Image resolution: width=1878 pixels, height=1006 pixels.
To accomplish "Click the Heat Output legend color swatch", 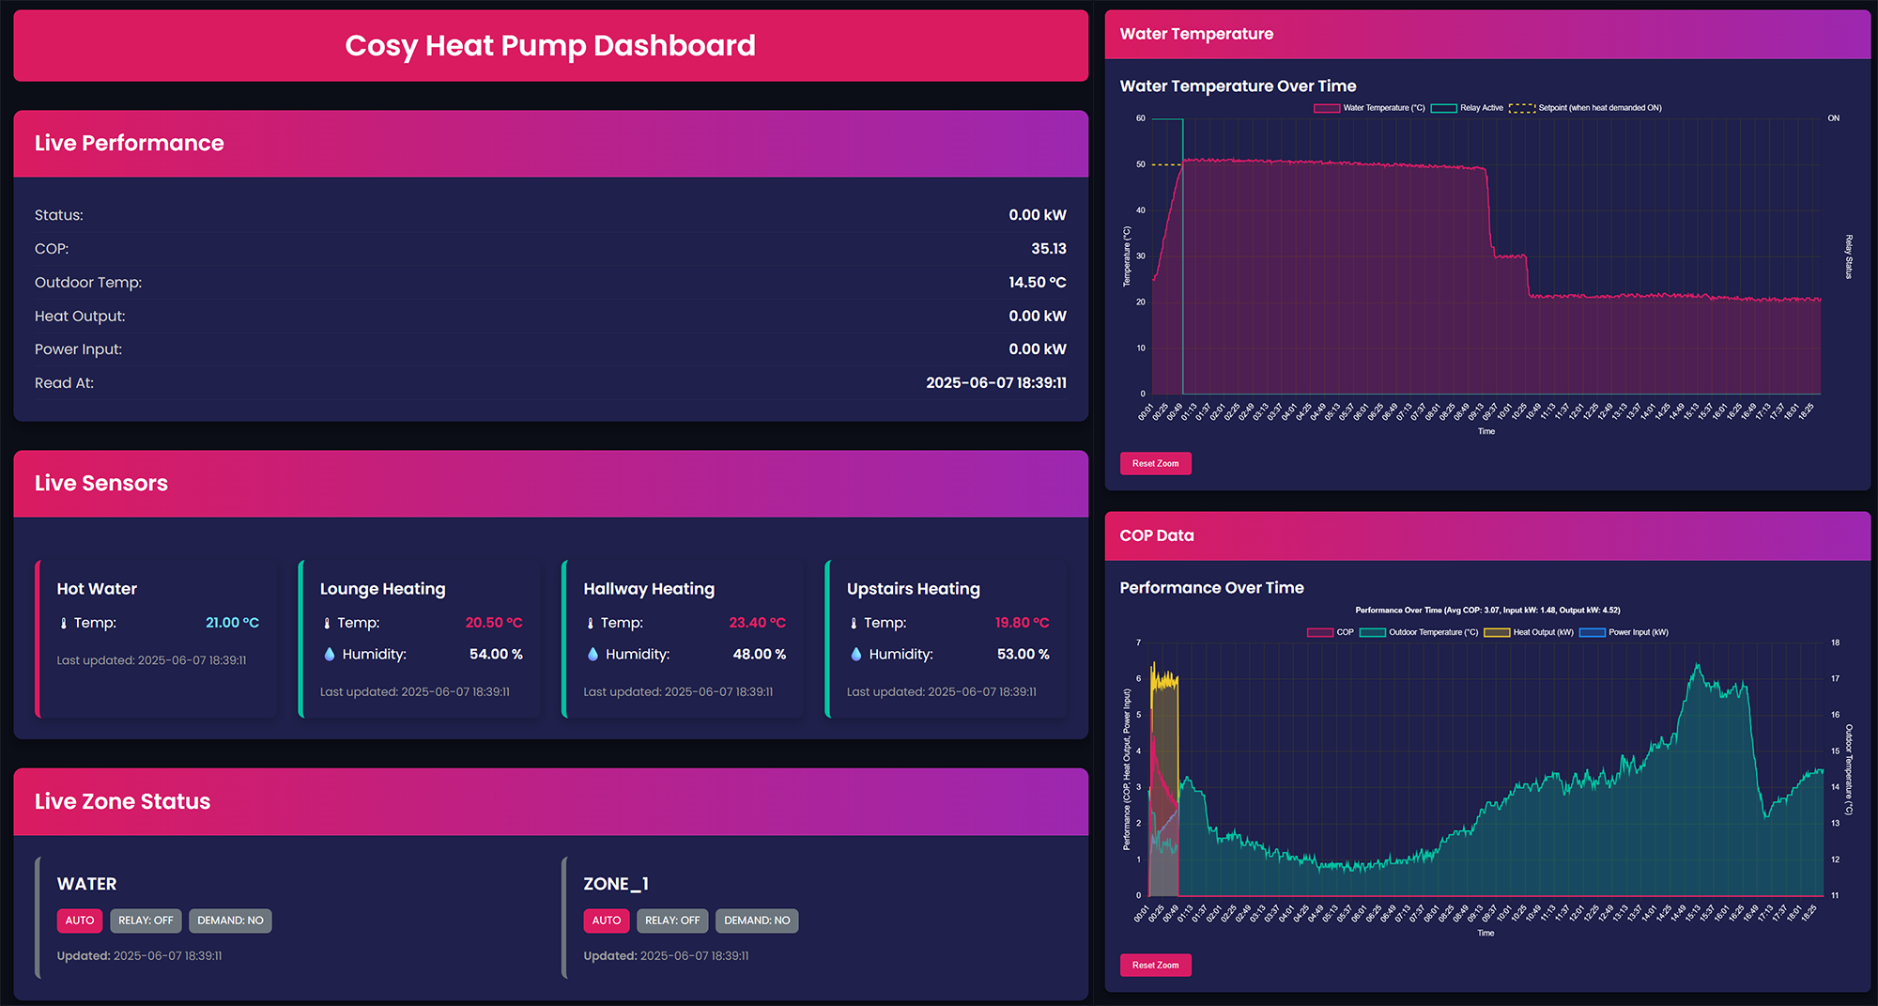I will pyautogui.click(x=1496, y=633).
